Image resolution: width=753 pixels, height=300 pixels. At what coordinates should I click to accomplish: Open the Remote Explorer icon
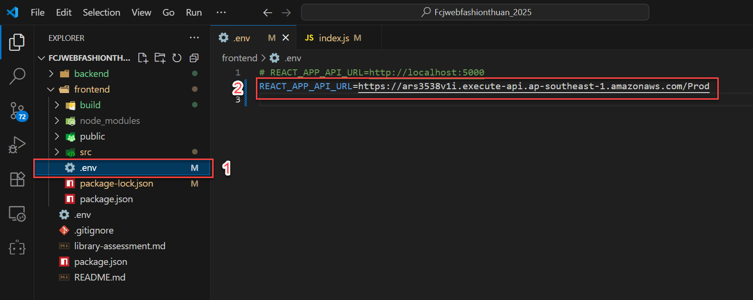pos(17,214)
